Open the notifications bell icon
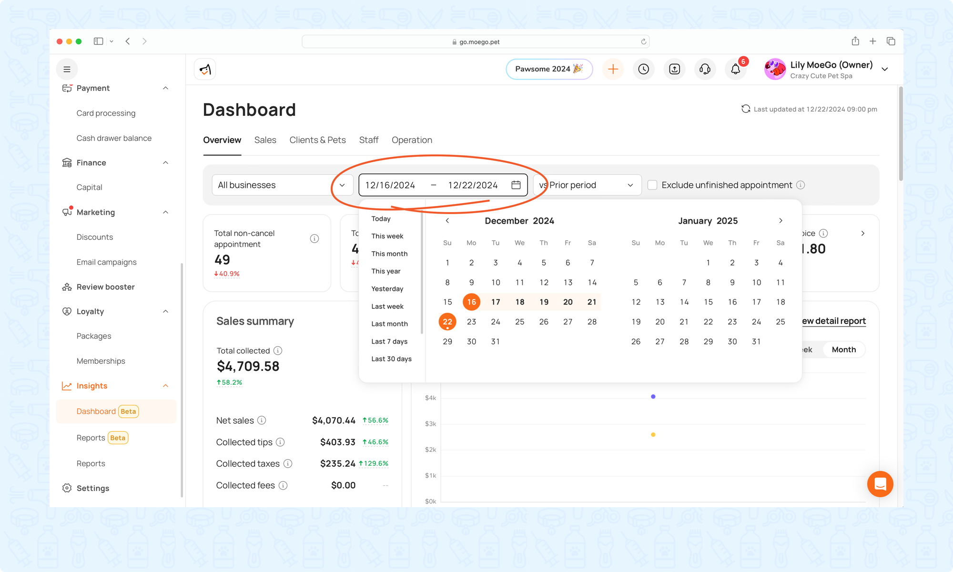Viewport: 953px width, 572px height. [x=735, y=69]
